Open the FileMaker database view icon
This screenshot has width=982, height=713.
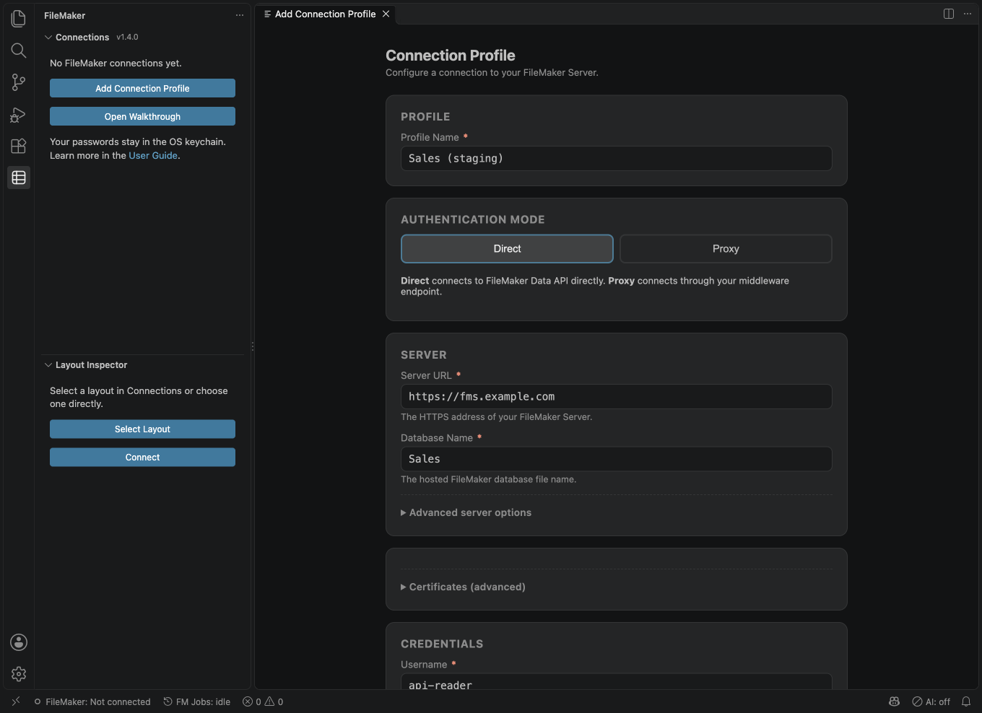coord(19,178)
